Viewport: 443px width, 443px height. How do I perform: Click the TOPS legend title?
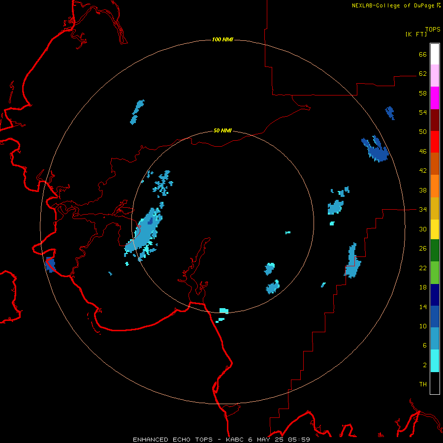click(433, 29)
